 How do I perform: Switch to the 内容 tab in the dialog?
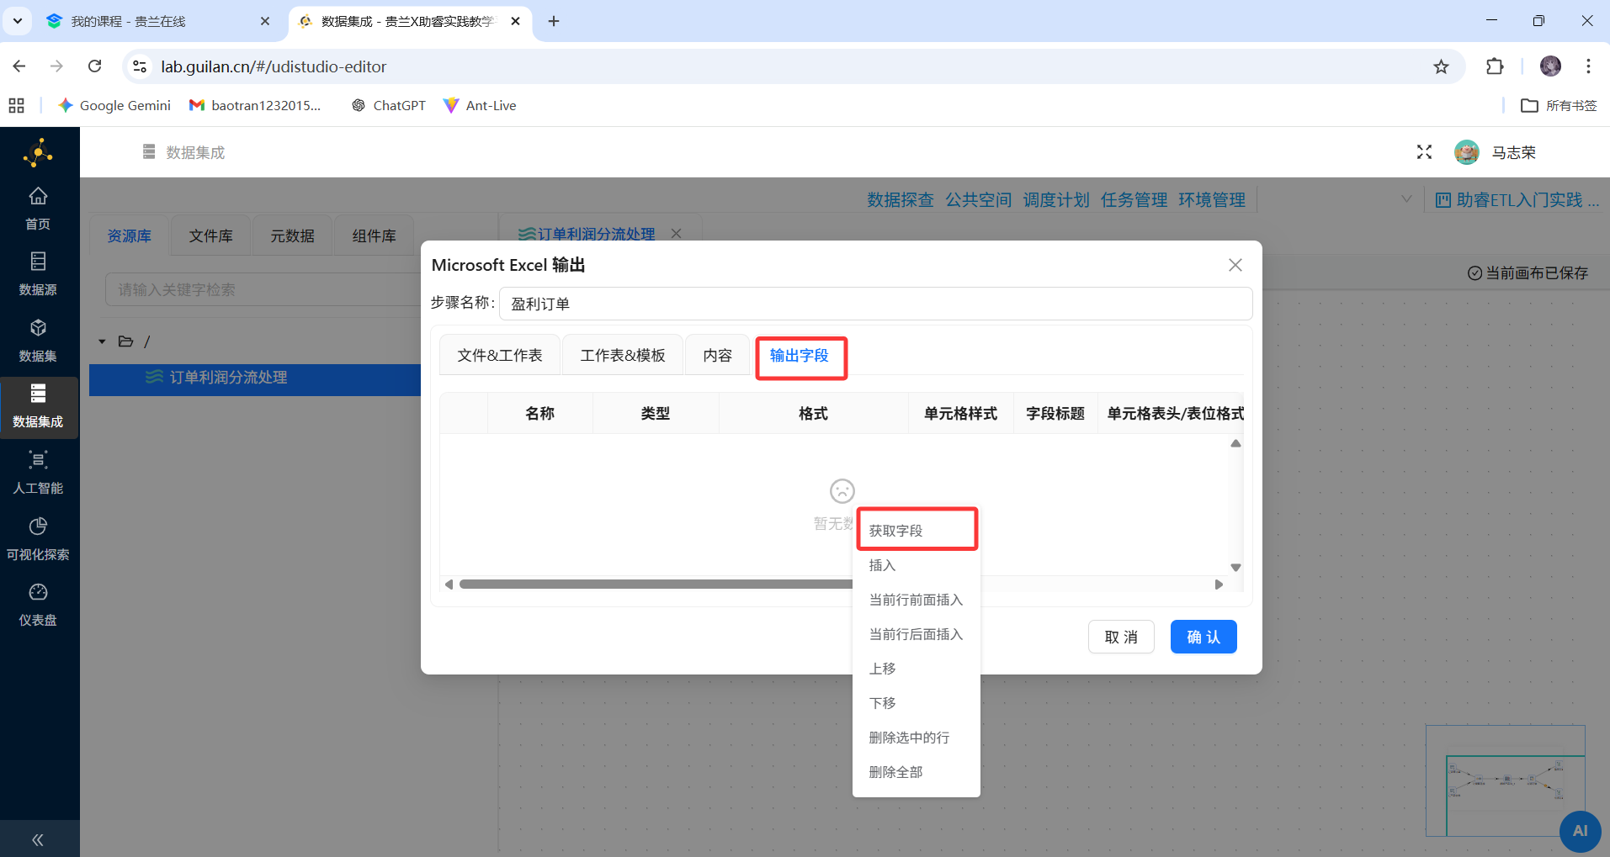click(x=716, y=355)
